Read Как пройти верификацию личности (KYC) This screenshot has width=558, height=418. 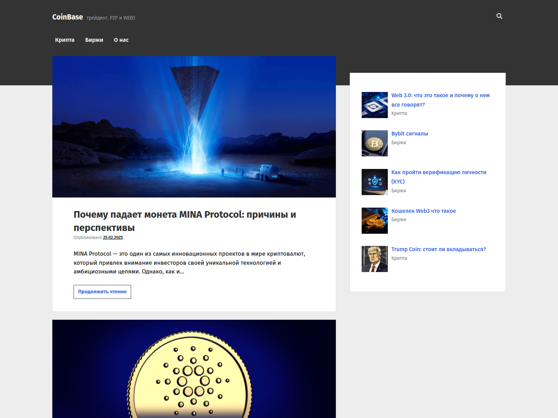(439, 177)
